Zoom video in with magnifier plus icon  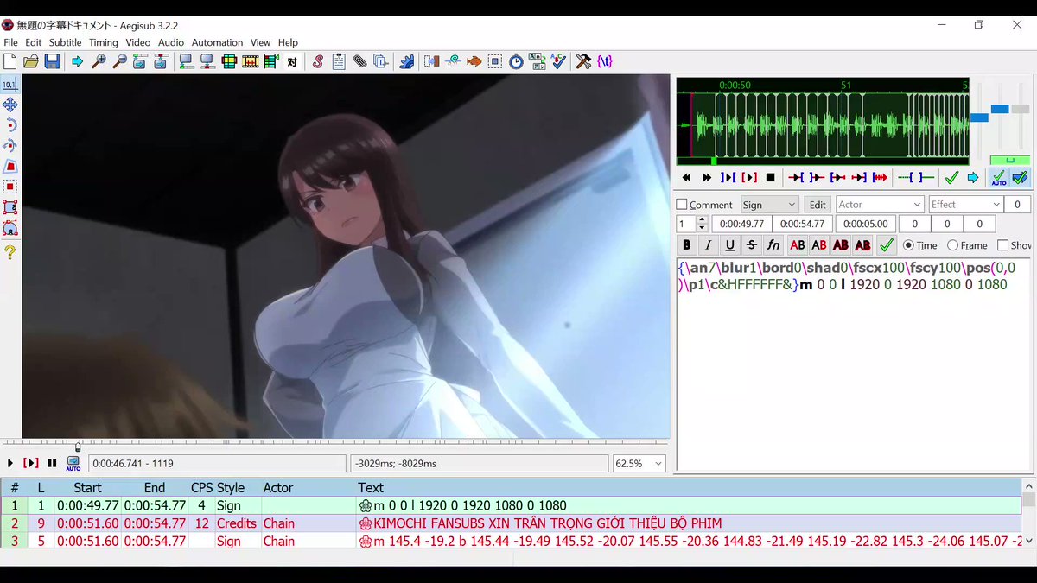pos(99,61)
